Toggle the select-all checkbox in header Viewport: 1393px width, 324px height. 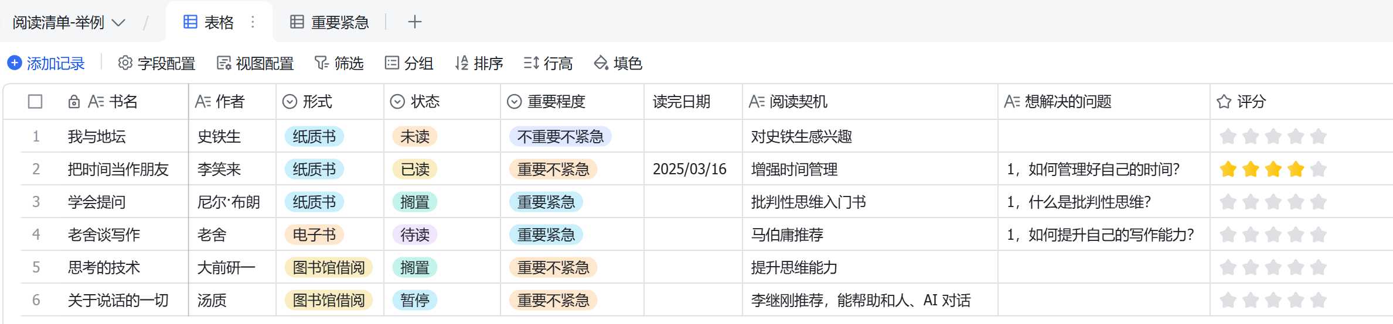[35, 102]
